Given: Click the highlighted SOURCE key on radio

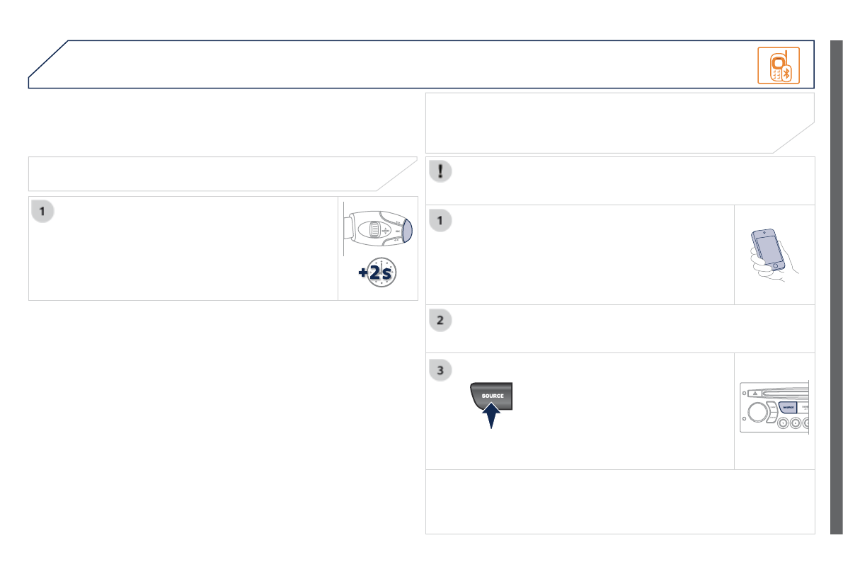Looking at the screenshot, I should [788, 408].
